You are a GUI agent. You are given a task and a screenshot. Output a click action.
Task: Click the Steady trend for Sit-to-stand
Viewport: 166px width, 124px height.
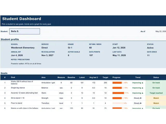click(138, 98)
